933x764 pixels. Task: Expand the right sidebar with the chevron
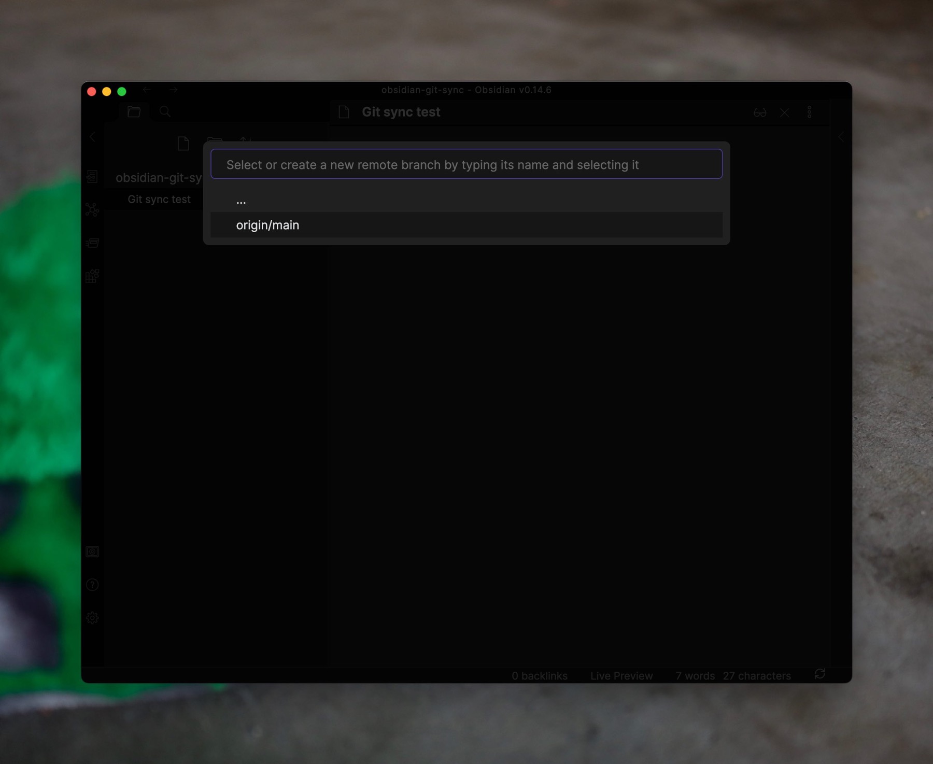[841, 137]
